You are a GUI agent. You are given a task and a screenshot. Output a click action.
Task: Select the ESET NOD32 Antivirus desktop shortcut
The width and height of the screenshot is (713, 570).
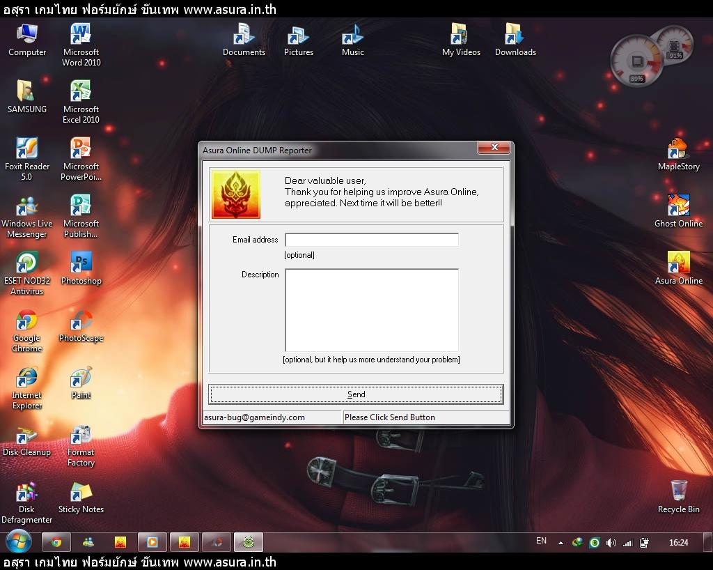coord(27,273)
